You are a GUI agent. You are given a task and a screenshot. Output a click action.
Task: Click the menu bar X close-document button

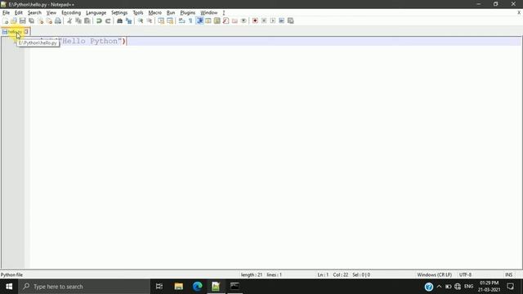click(519, 13)
